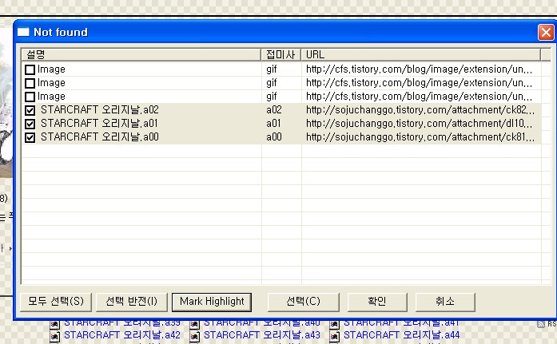
Task: Click file icon beside STARCRAFT 오리지날.a43
Action: coord(194,336)
